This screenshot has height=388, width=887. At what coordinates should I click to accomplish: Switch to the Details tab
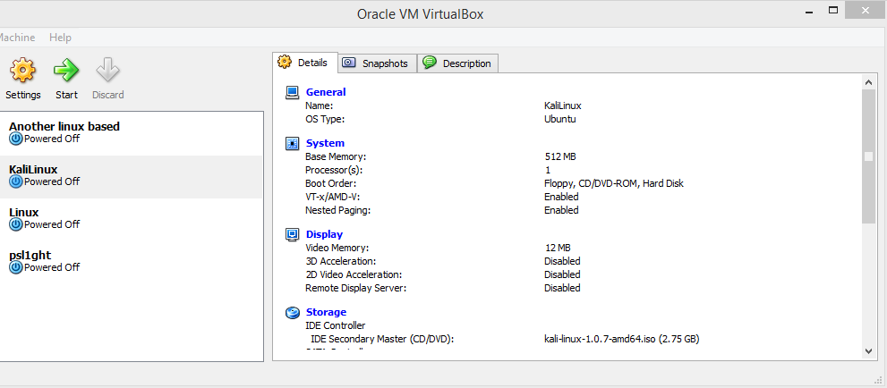305,63
